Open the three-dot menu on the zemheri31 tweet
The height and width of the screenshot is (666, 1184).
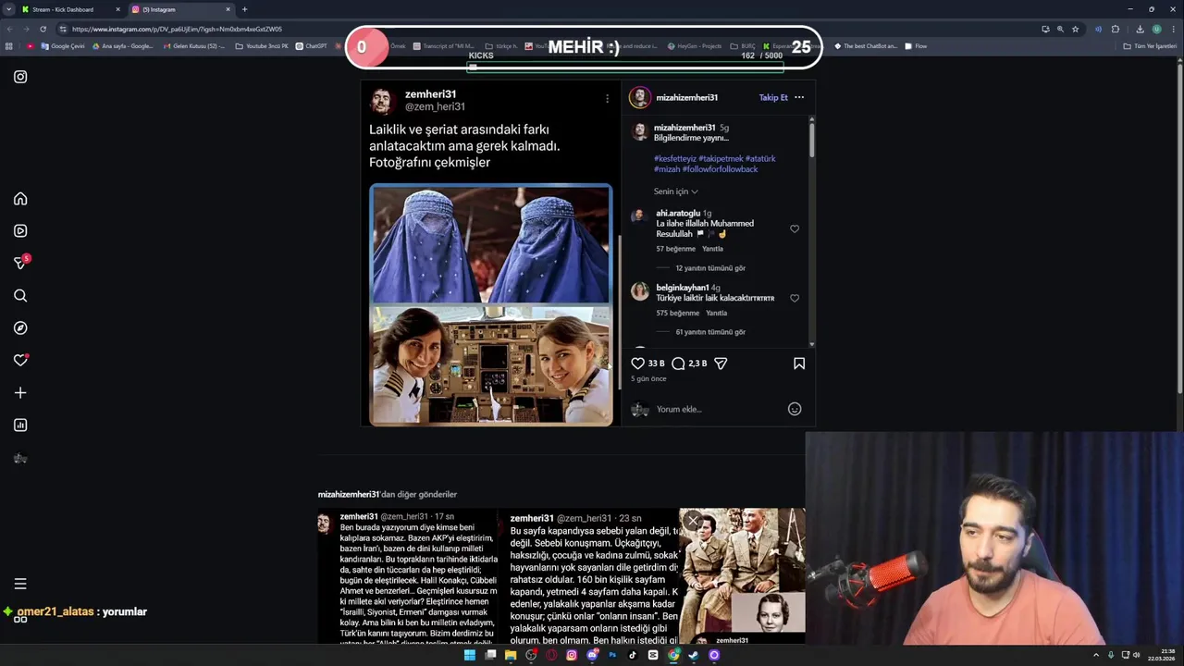(607, 98)
